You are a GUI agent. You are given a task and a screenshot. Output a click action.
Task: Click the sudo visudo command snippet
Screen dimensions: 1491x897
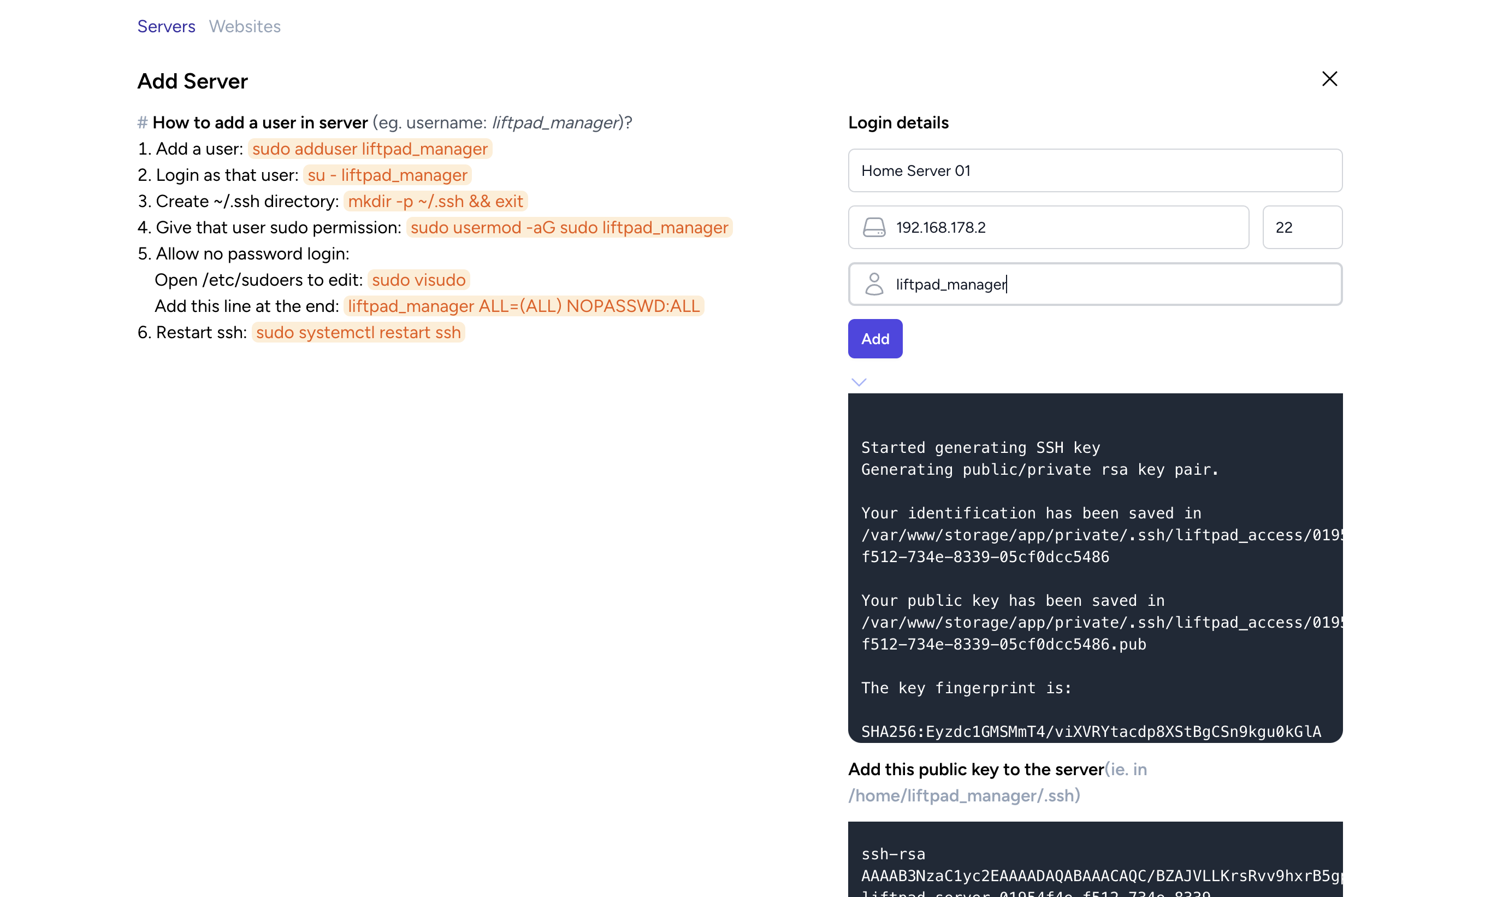418,280
